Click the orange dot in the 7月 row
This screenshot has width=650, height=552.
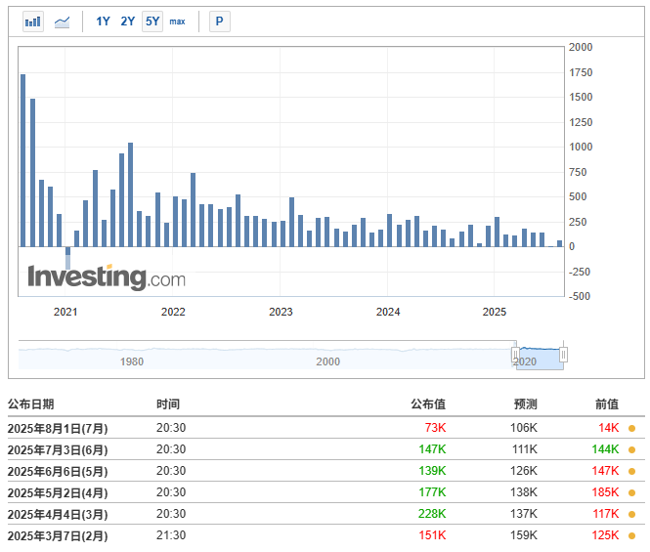(x=631, y=428)
